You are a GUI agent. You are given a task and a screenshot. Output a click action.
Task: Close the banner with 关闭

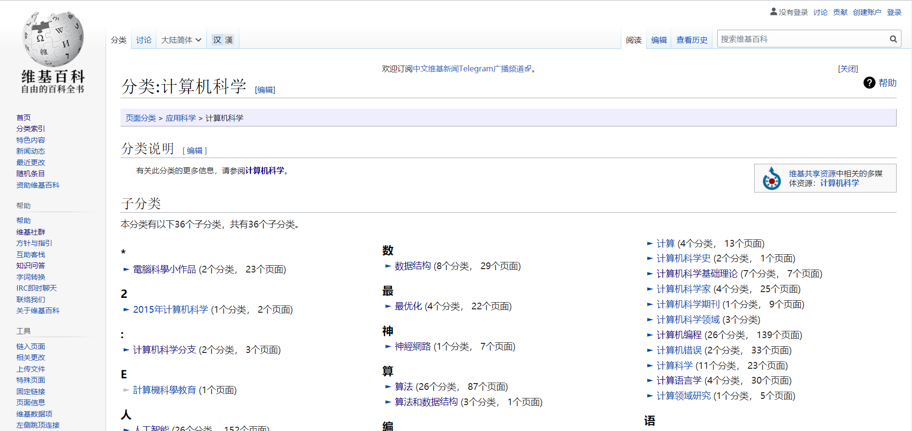pyautogui.click(x=848, y=69)
